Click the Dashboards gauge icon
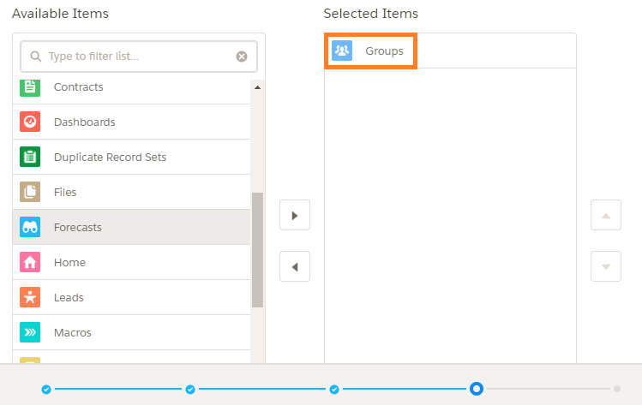642x405 pixels. pyautogui.click(x=30, y=122)
